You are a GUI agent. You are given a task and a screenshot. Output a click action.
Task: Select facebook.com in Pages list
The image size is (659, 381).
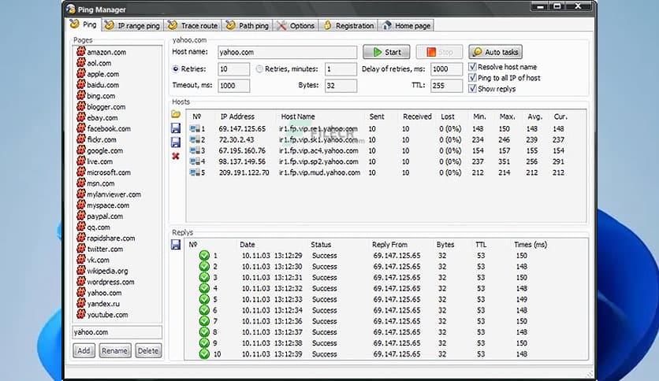point(109,129)
